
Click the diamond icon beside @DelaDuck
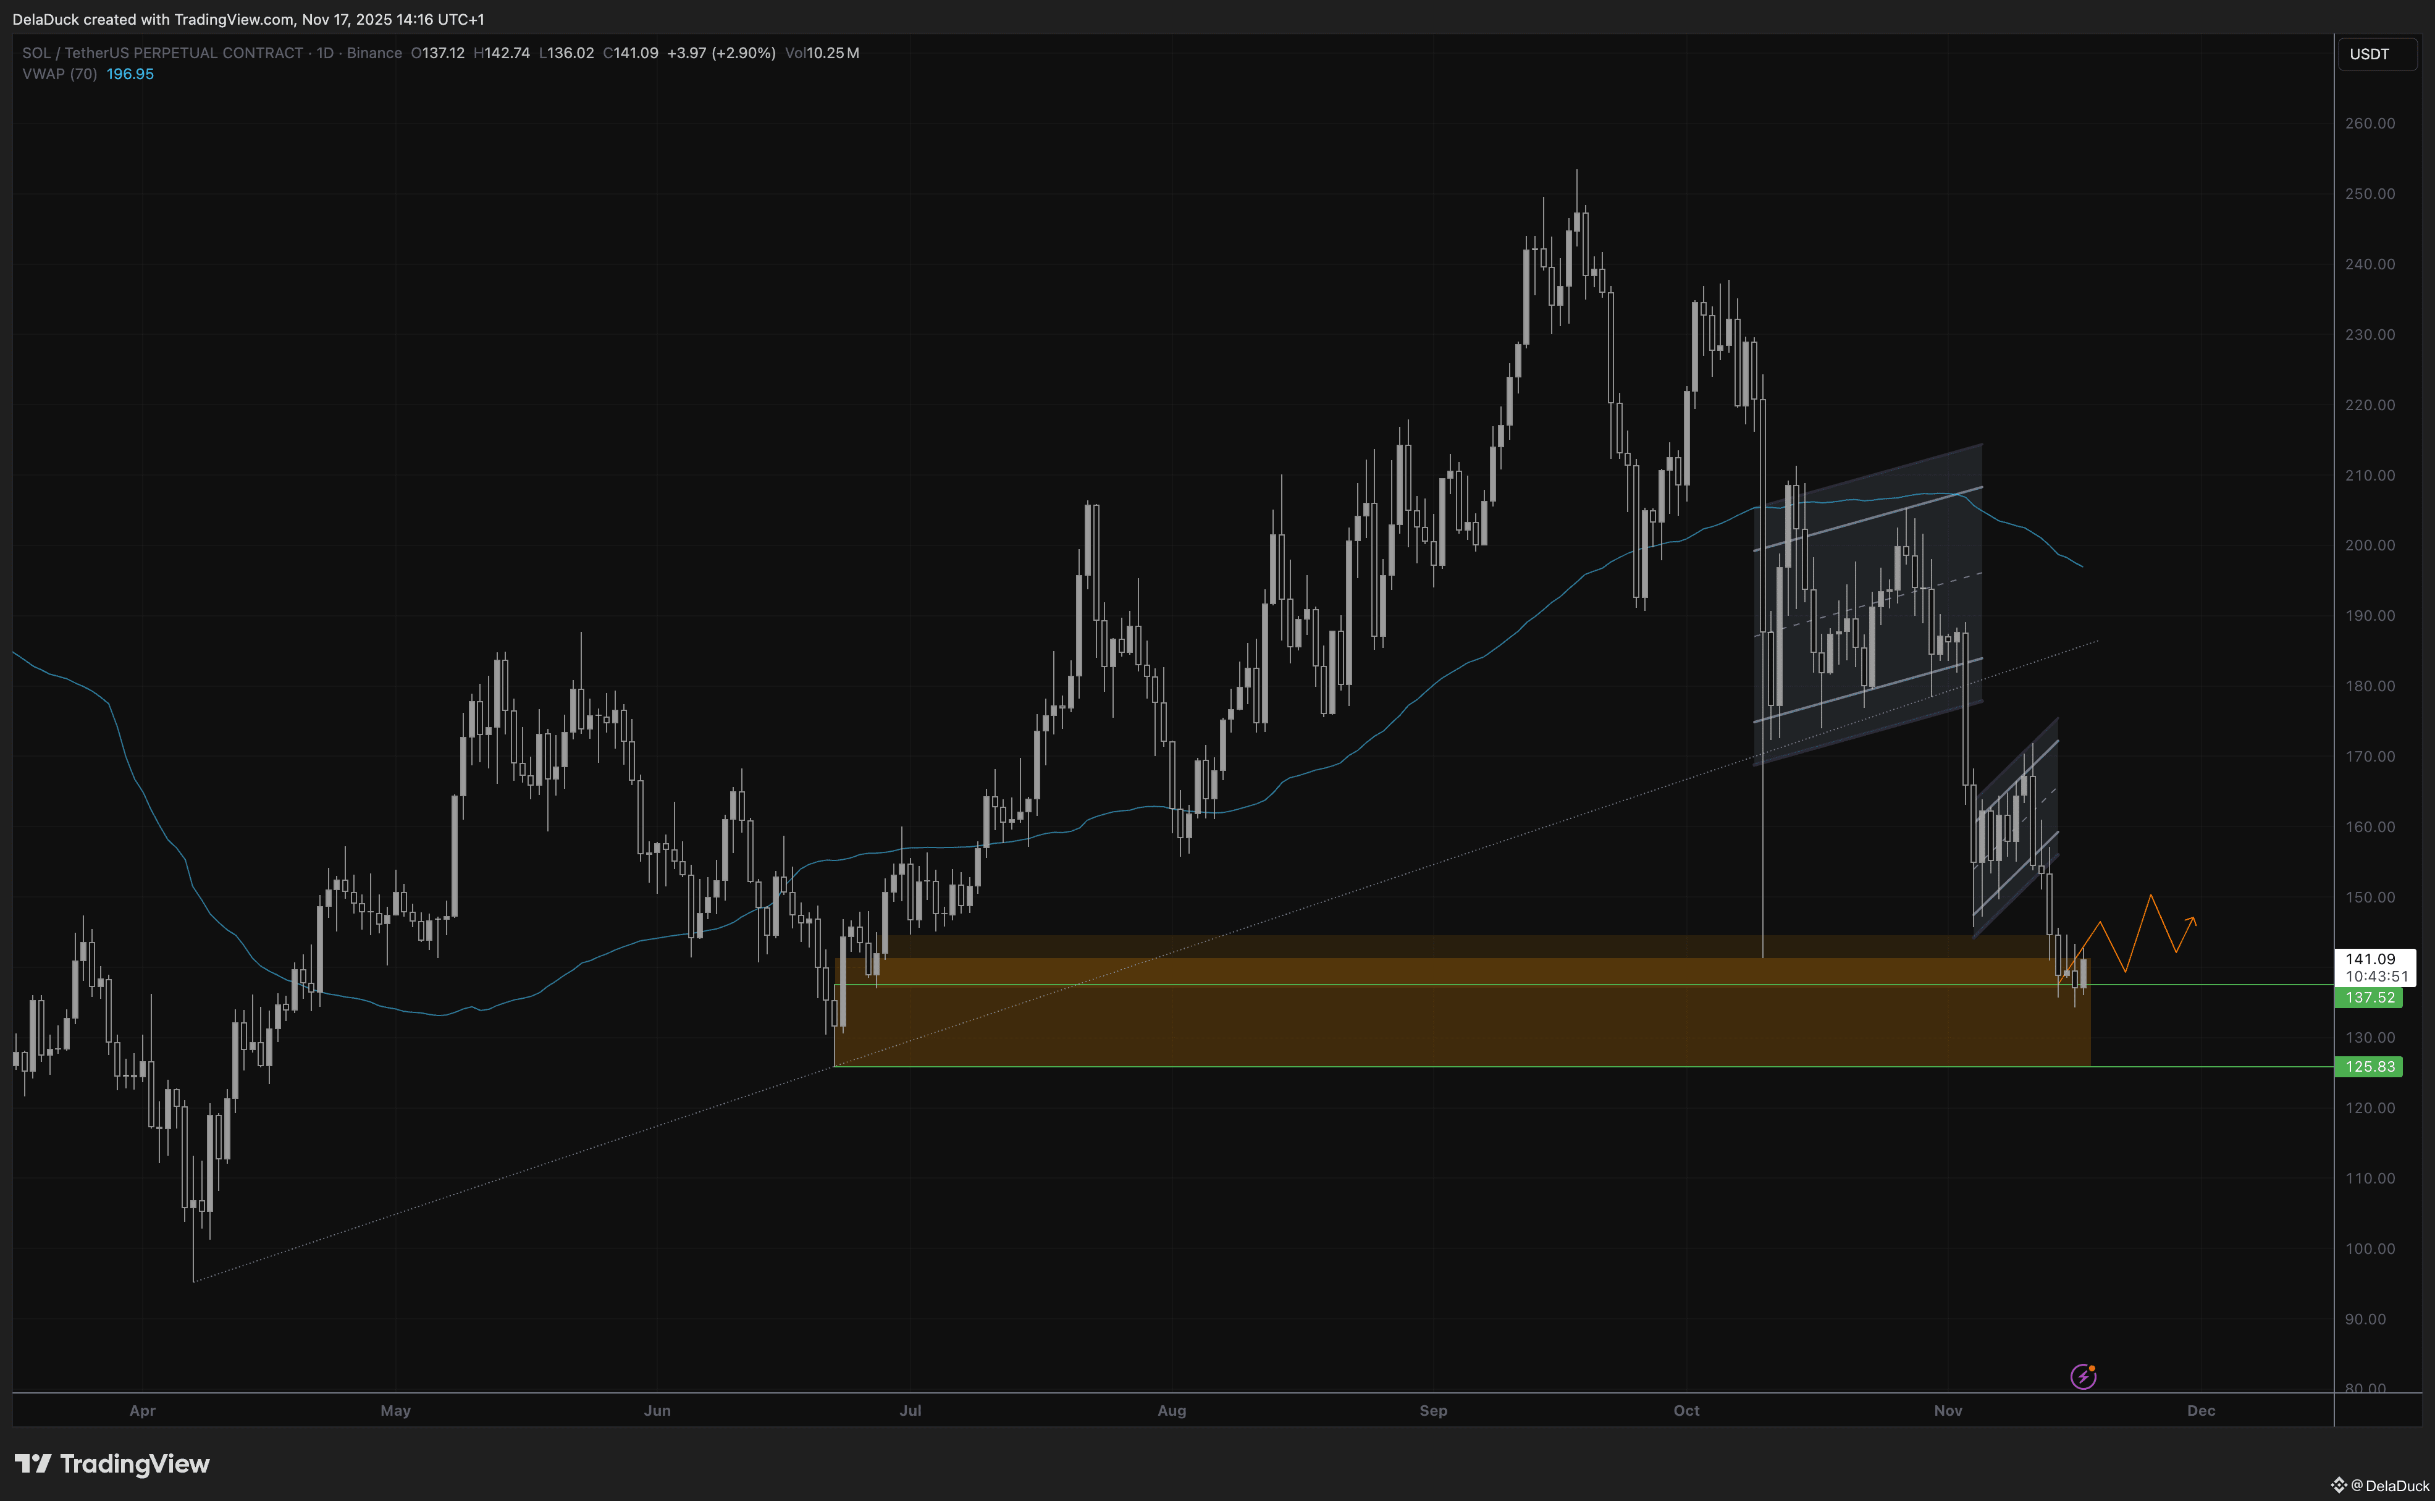2339,1485
